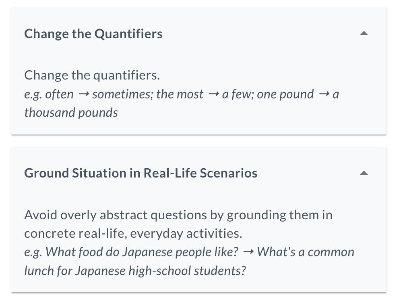Click the "lunch for Japanese high-school students?" line
This screenshot has width=401, height=302.
135,271
